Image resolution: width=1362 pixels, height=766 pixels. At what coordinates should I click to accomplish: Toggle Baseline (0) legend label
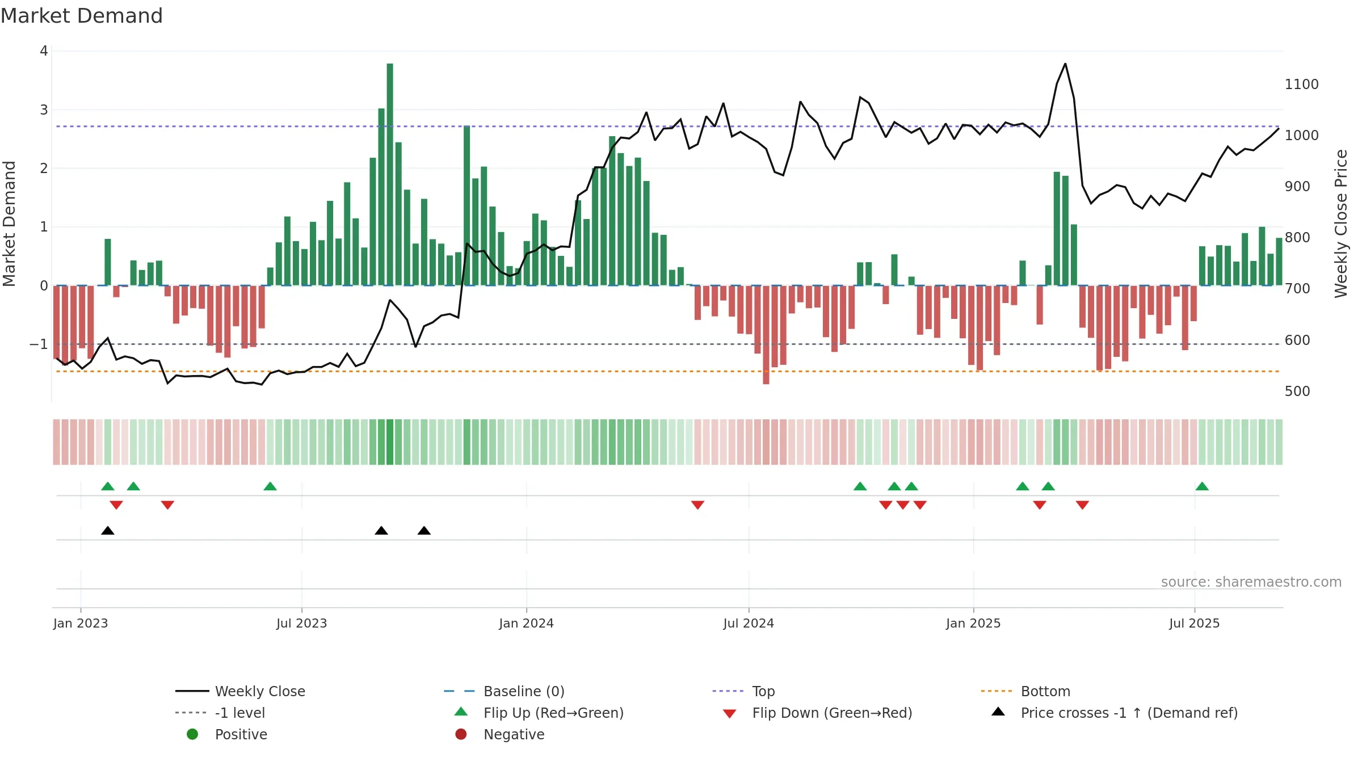point(524,691)
